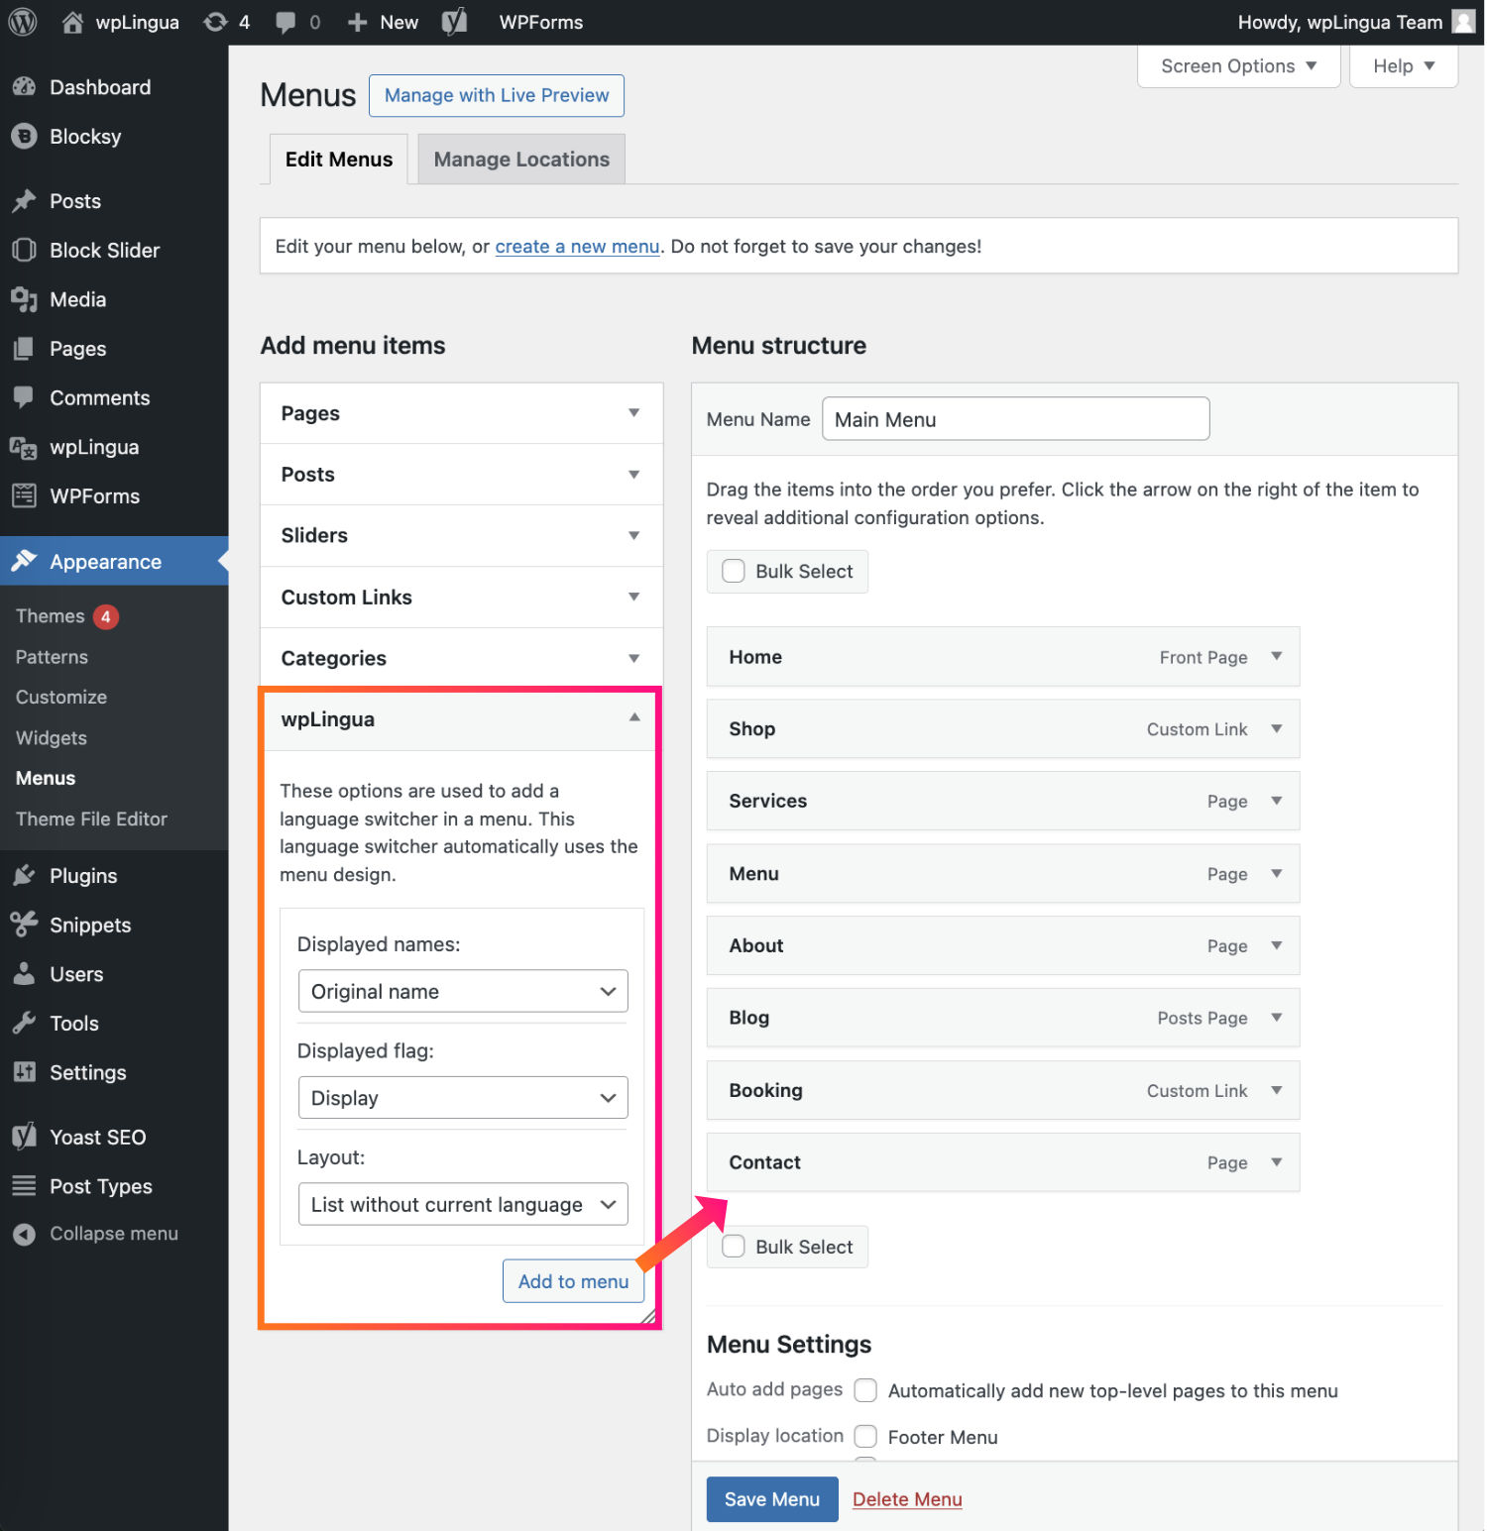Open Widgets submenu item
This screenshot has width=1487, height=1531.
coord(52,737)
